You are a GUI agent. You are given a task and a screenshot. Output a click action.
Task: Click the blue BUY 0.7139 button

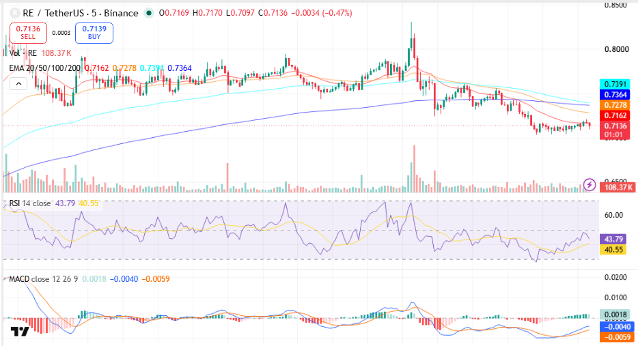94,33
